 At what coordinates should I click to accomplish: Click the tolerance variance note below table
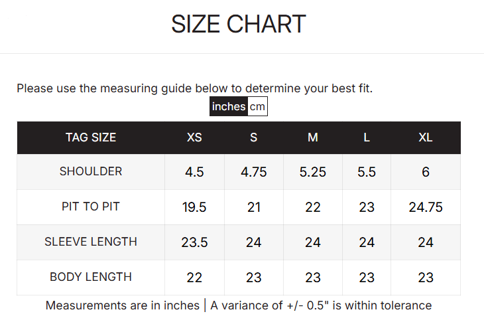[239, 305]
